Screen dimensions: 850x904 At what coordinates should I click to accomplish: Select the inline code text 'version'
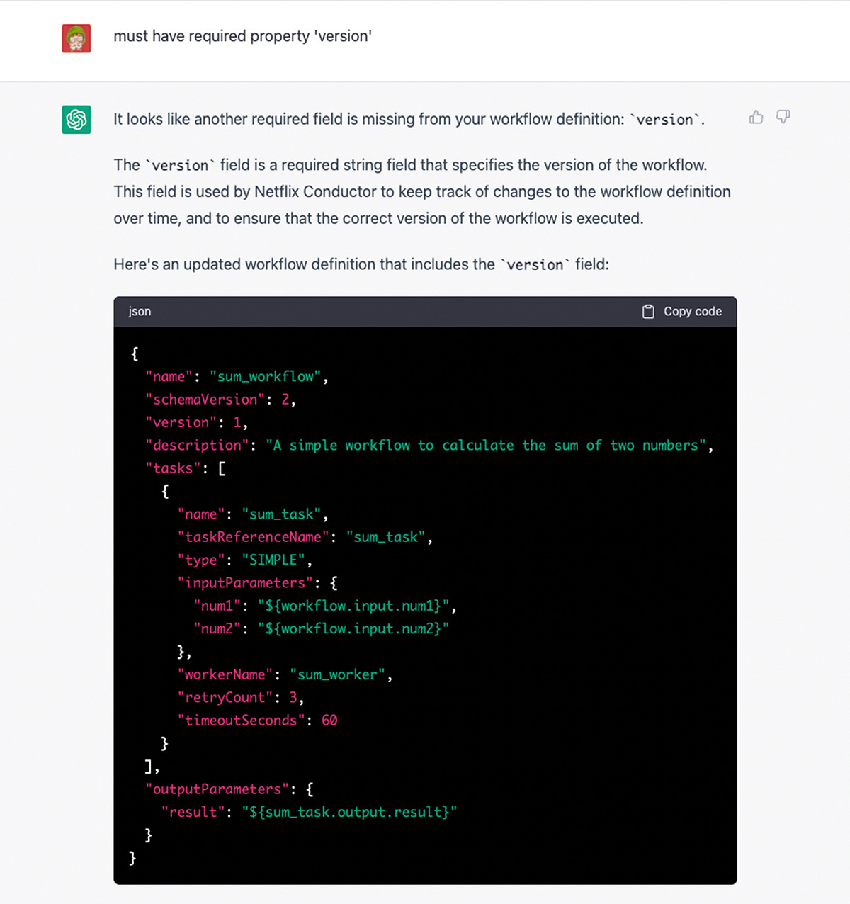[x=664, y=119]
